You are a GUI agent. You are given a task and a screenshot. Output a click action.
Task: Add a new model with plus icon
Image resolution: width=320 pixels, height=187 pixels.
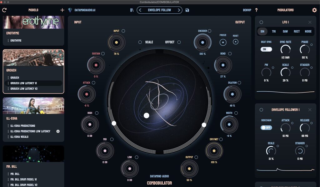coord(62,10)
